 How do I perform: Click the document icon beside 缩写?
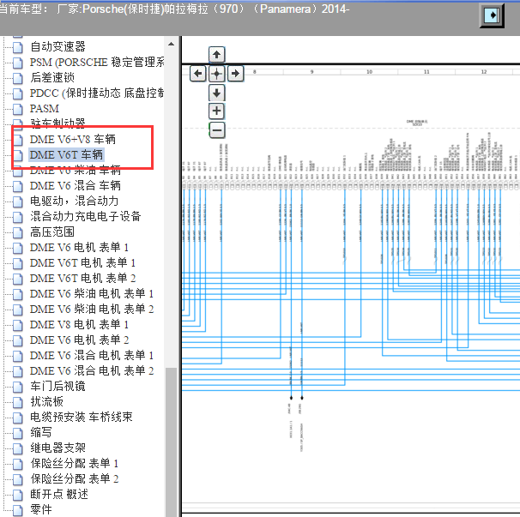coord(18,433)
